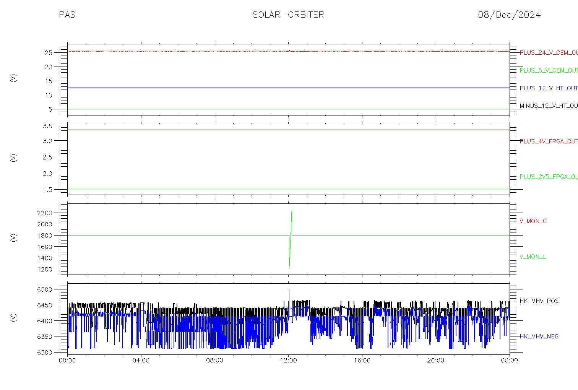Image resolution: width=578 pixels, height=390 pixels.
Task: Select the HK_MHV_POS legend label
Action: tap(539, 301)
